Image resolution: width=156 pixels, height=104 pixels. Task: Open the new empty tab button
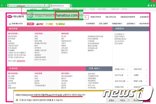click(x=71, y=6)
